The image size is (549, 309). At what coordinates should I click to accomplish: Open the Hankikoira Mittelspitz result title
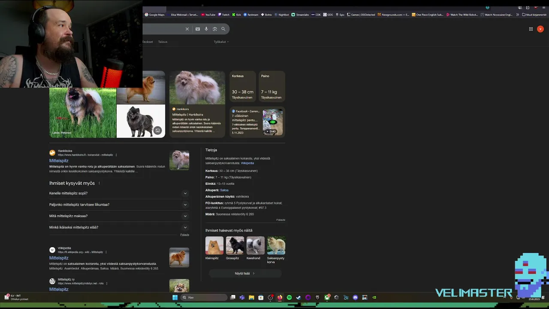[59, 161]
